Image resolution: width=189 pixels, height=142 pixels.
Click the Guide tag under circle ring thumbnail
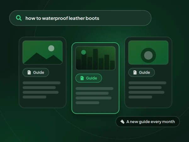point(142,73)
